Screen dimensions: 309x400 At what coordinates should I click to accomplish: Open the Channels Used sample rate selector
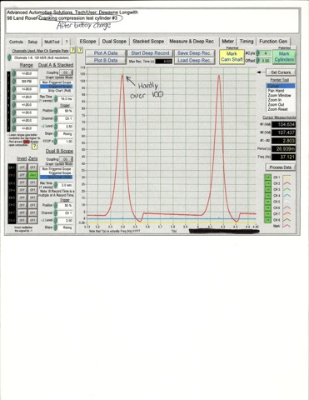pos(41,57)
